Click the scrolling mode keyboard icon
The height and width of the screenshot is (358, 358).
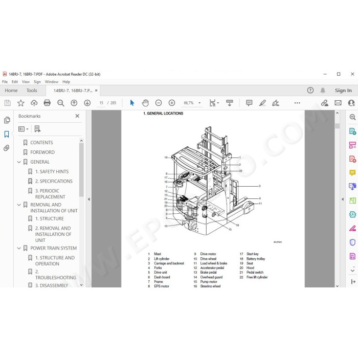(x=230, y=103)
